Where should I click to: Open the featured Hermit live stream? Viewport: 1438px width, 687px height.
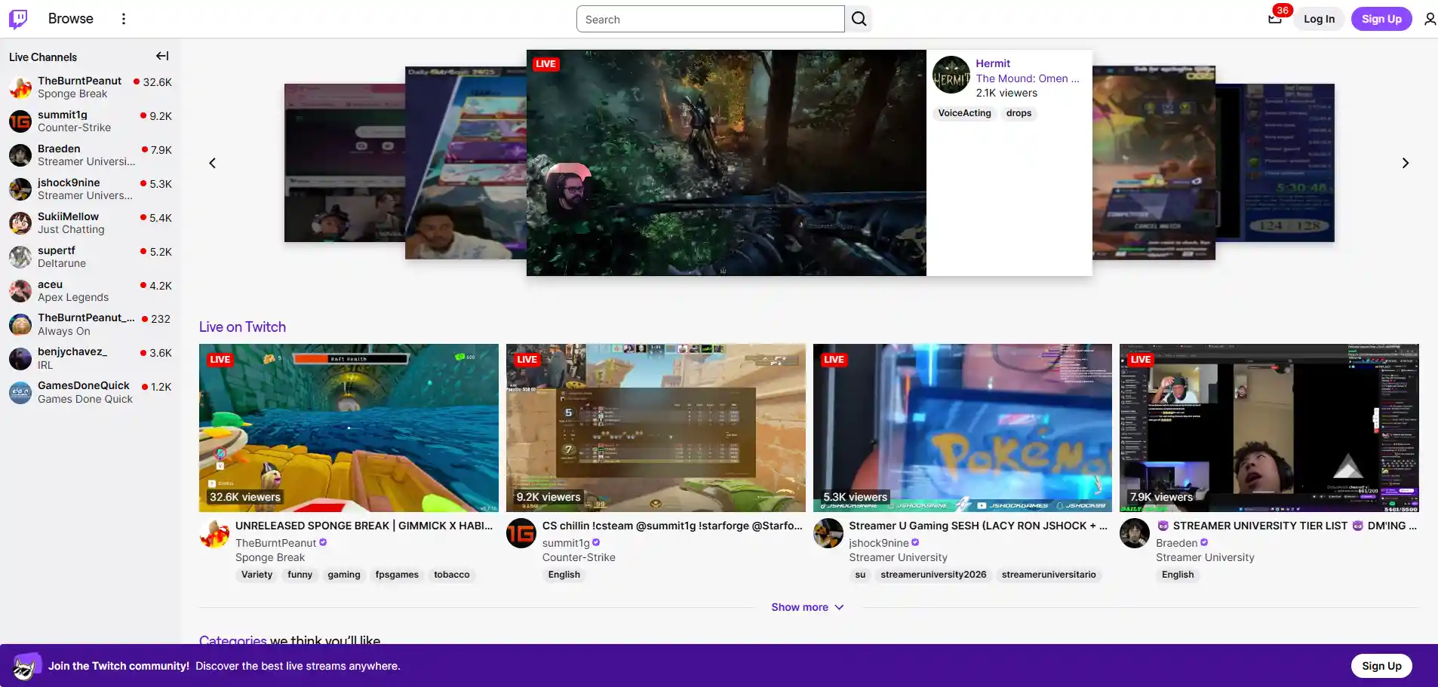coord(726,163)
